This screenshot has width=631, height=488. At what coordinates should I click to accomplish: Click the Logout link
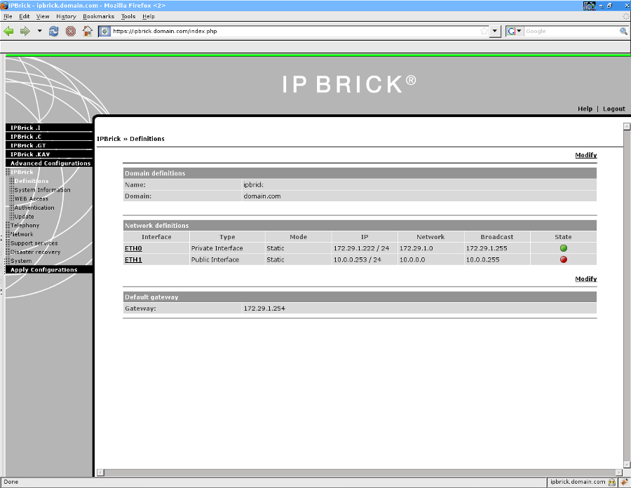(613, 109)
